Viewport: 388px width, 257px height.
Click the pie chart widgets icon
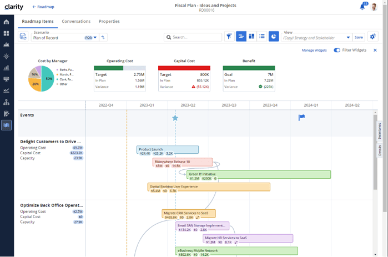point(274,37)
